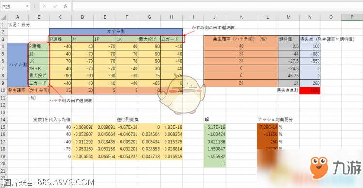363x188 pixels.
Task: Select the blue かすみ側 merged header cell
Action: 116,32
